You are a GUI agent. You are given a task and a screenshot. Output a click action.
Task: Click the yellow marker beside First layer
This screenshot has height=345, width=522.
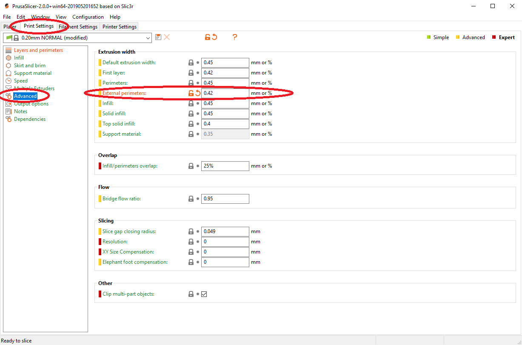pos(100,73)
